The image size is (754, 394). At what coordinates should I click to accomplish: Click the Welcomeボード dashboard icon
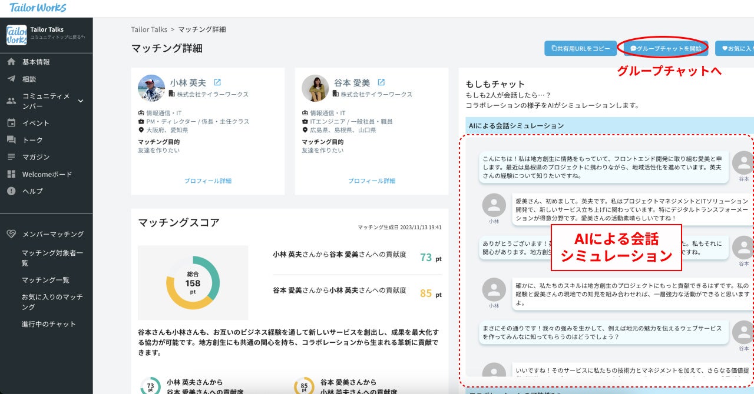(11, 174)
